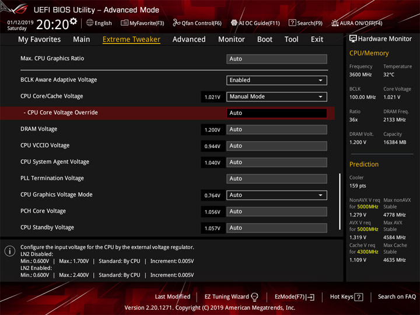The width and height of the screenshot is (420, 315).
Task: Click the 1.040V System Agent readout
Action: point(212,163)
